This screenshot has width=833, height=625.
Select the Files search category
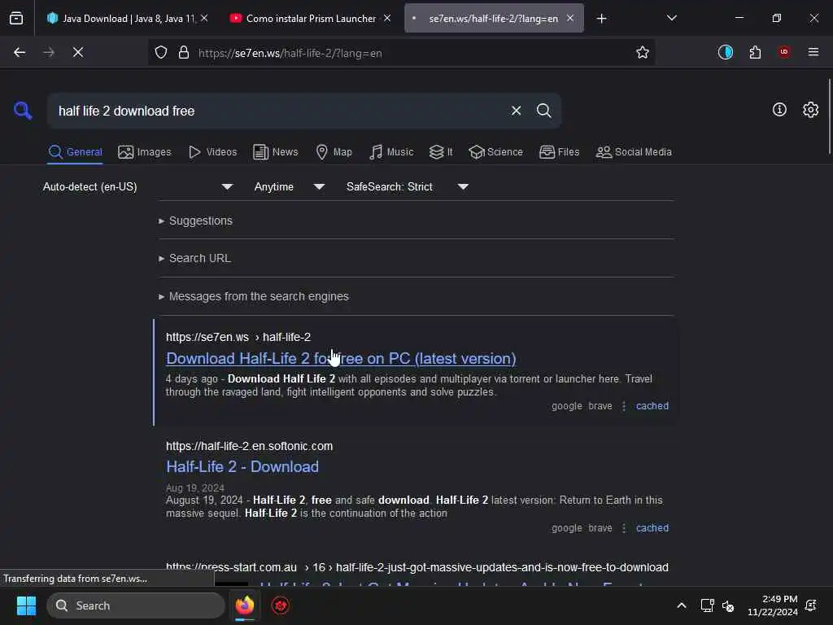pyautogui.click(x=559, y=152)
